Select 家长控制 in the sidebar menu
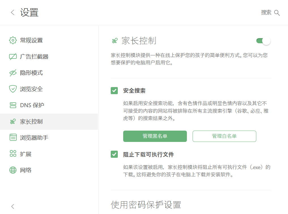The height and width of the screenshot is (214, 288). click(x=49, y=122)
